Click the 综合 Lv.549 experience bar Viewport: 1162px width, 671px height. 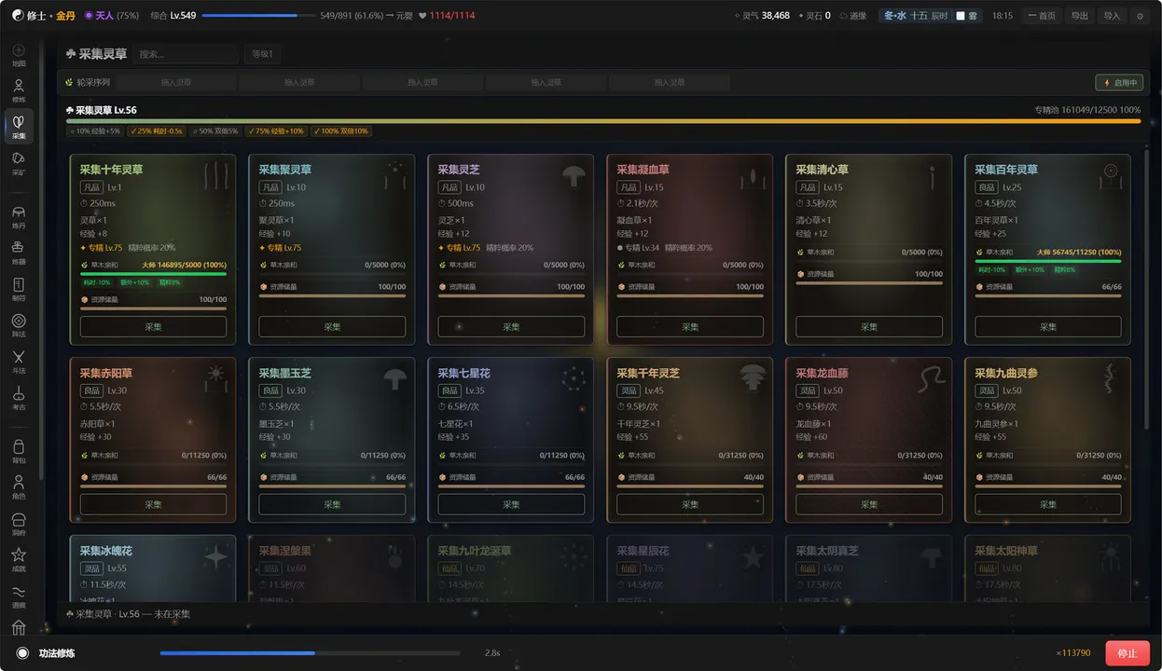pyautogui.click(x=257, y=16)
